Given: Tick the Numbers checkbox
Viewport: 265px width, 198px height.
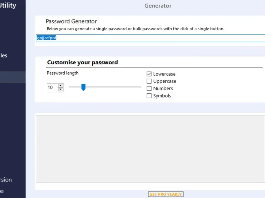Looking at the screenshot, I should (149, 89).
